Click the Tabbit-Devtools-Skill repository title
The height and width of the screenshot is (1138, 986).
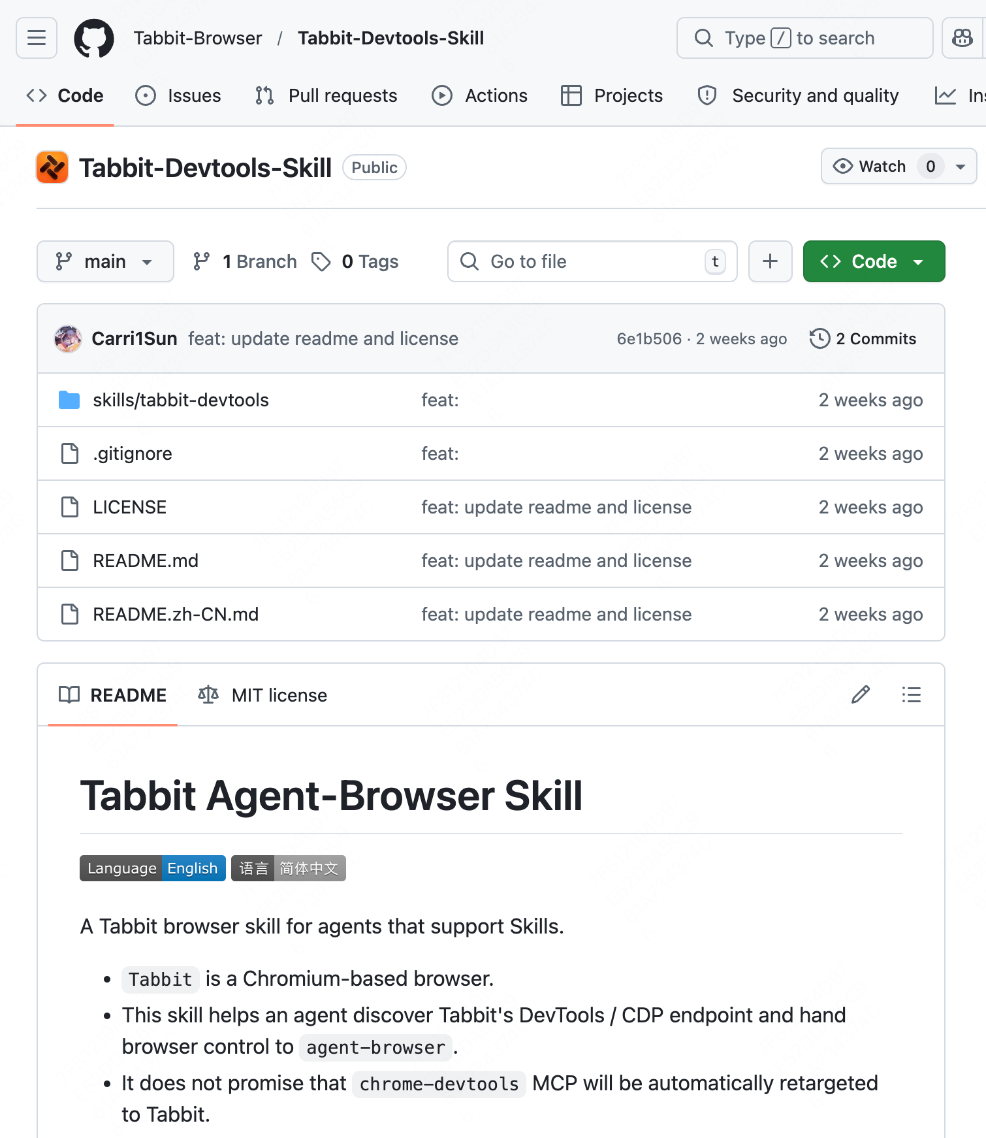click(x=205, y=168)
